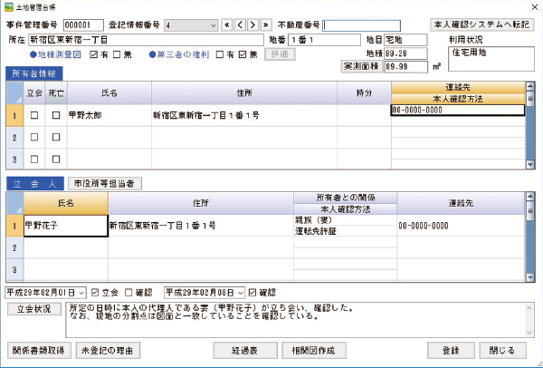Check 立会 box for owner 甲野太郎

pyautogui.click(x=34, y=116)
